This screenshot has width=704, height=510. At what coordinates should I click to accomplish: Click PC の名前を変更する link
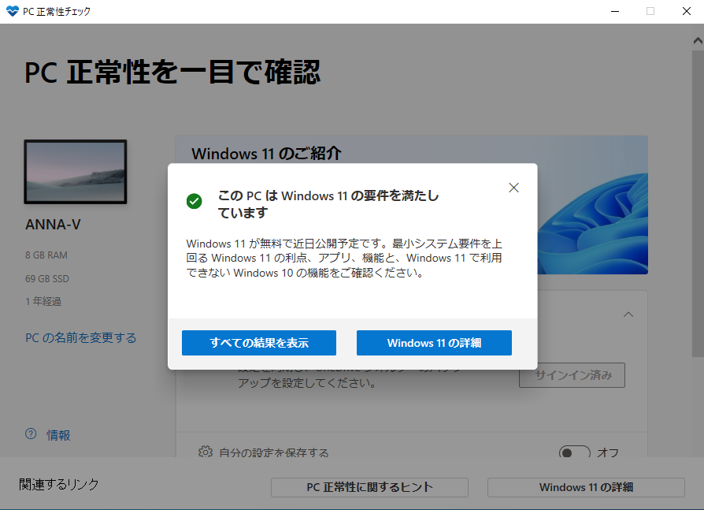click(x=81, y=337)
